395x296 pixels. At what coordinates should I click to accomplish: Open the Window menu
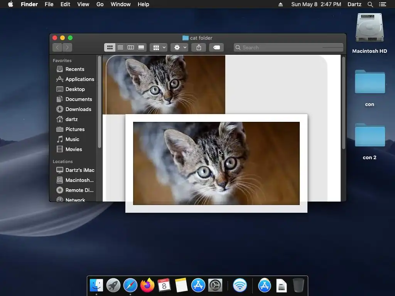pyautogui.click(x=121, y=4)
